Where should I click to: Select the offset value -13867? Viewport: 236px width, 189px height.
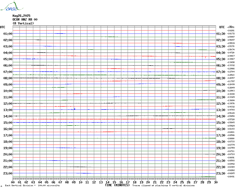[x=231, y=59]
